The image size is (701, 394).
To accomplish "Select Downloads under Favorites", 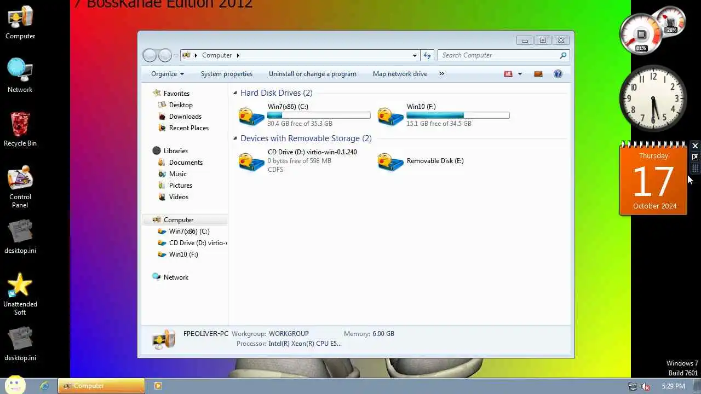I will click(x=185, y=117).
